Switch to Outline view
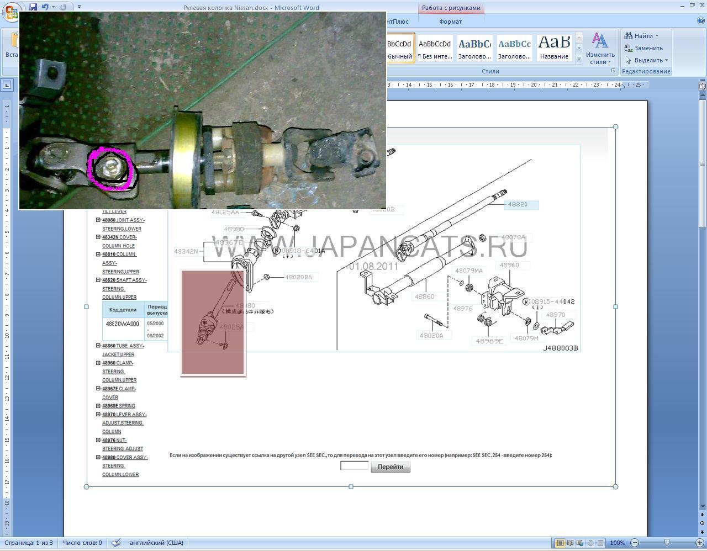Screen dimensions: 707x551 click(590, 543)
